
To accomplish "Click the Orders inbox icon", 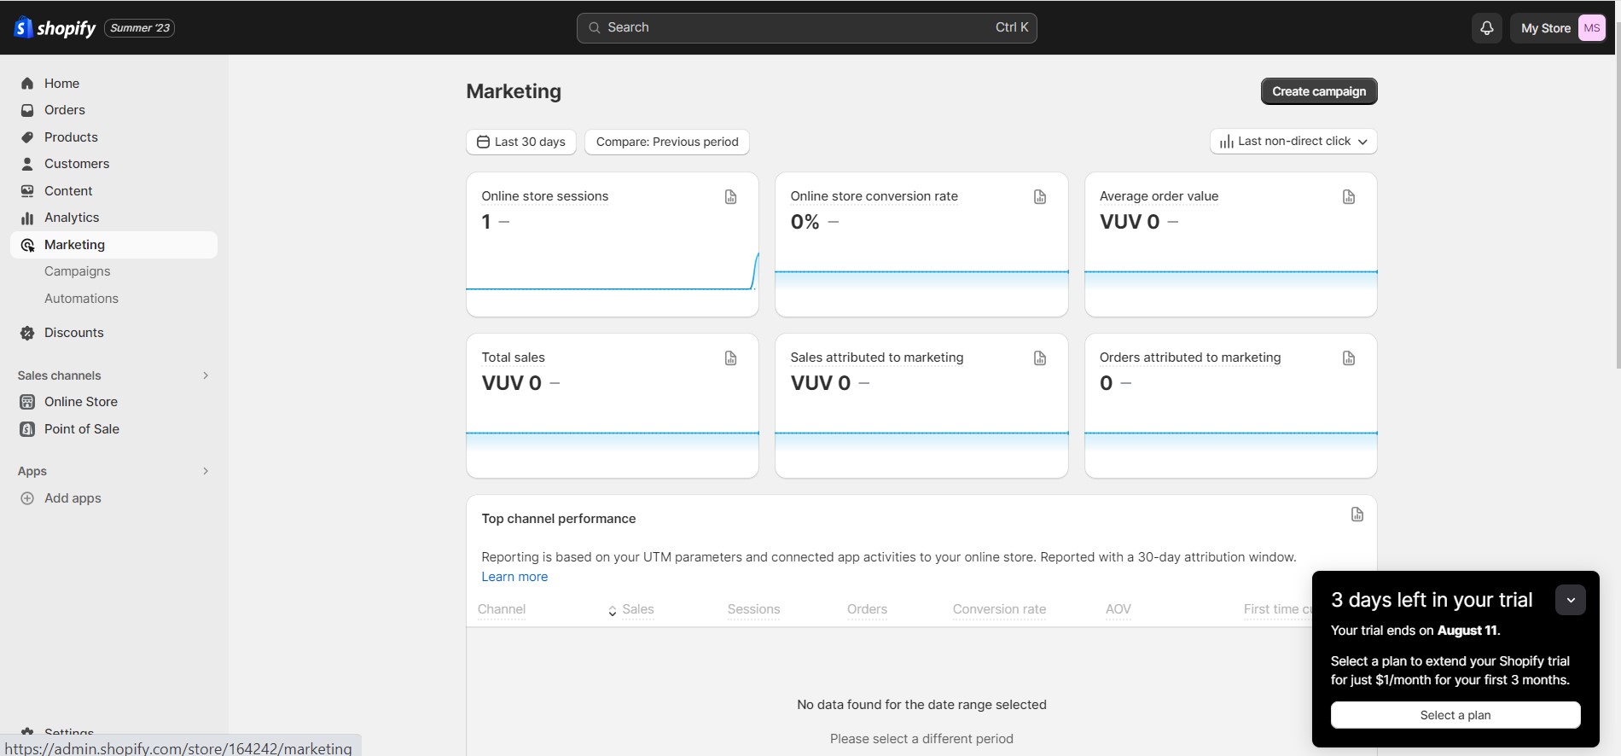I will pyautogui.click(x=27, y=110).
